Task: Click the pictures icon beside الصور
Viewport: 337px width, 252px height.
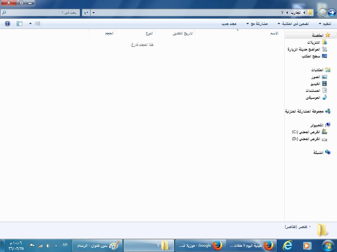Action: click(x=324, y=77)
